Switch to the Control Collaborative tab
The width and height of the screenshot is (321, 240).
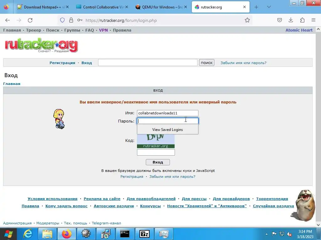pyautogui.click(x=102, y=7)
